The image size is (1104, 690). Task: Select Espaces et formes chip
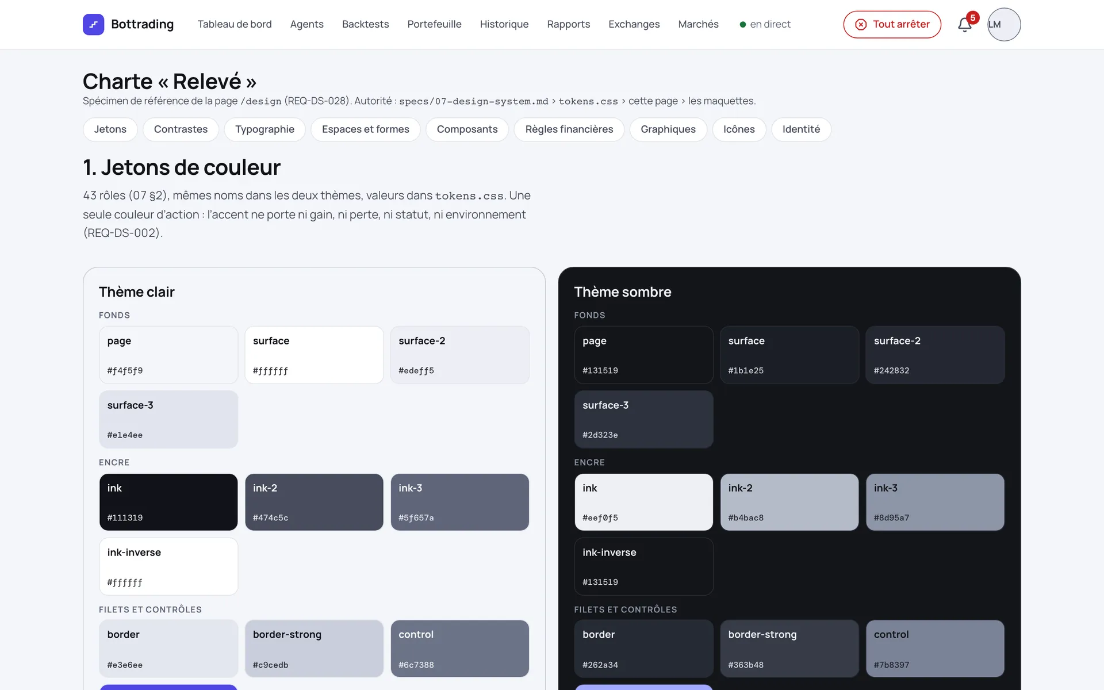[x=365, y=129]
